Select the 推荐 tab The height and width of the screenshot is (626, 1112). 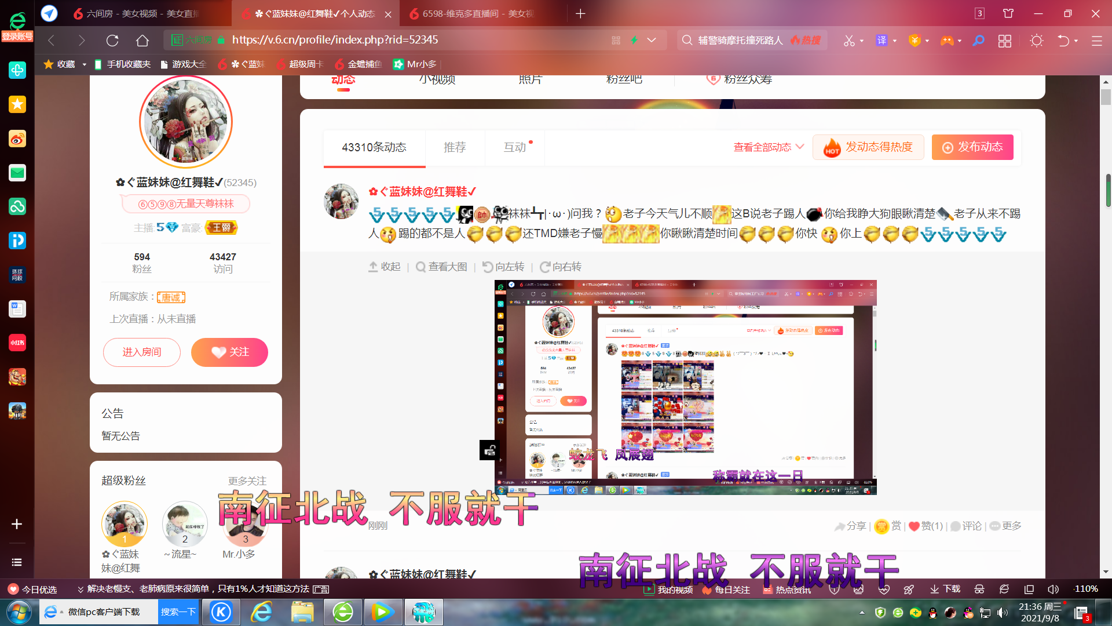(455, 147)
